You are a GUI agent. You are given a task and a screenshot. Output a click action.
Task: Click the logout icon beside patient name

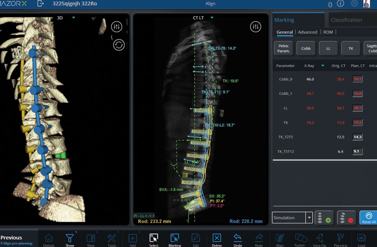click(41, 4)
